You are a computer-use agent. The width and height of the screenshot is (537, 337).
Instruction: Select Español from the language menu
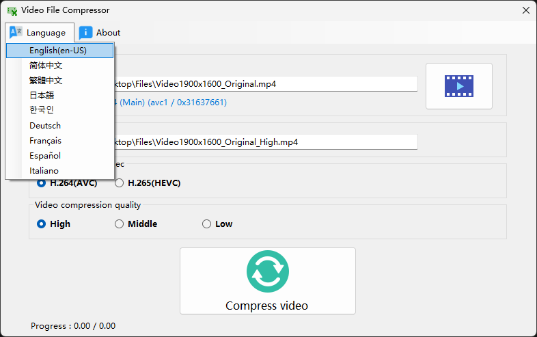tap(59, 156)
